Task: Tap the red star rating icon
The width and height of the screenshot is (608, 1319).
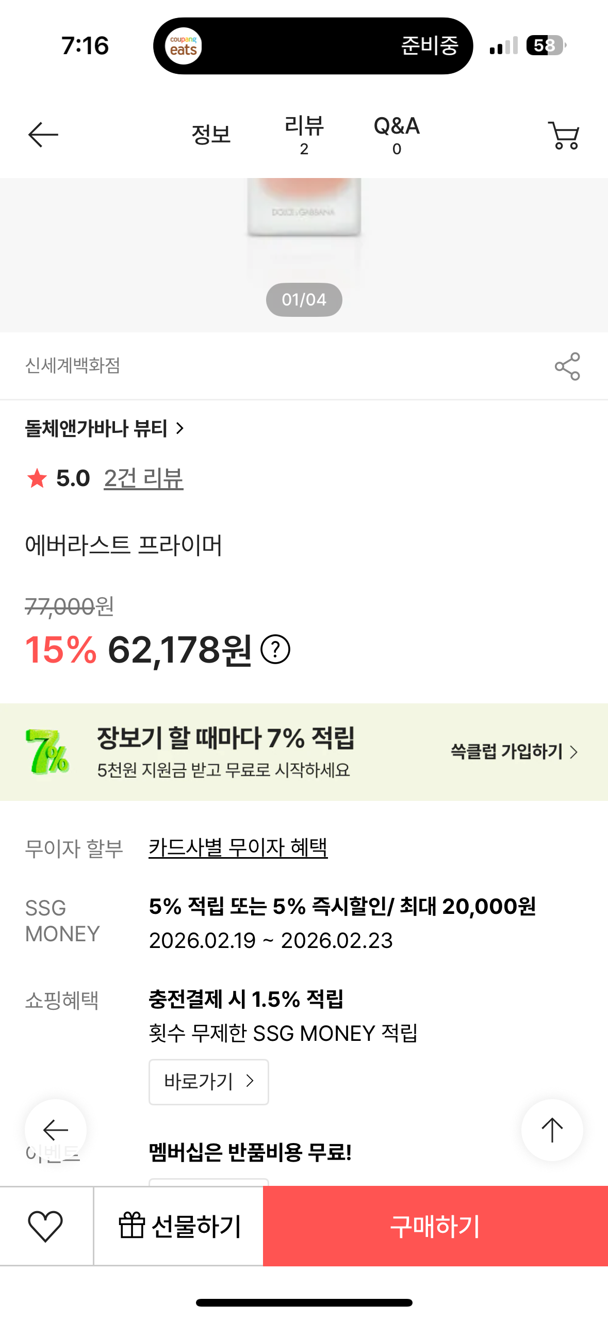Action: 37,478
